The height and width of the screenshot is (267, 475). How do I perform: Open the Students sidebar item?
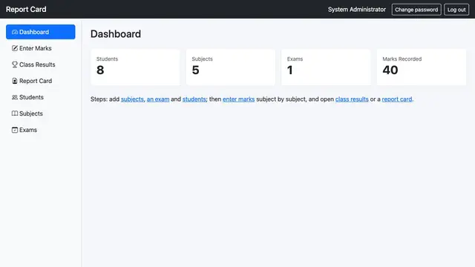point(41,97)
